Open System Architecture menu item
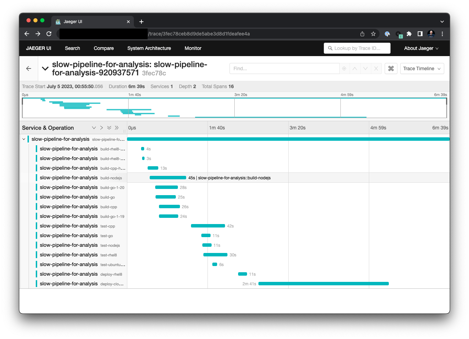The height and width of the screenshot is (339, 469). (149, 48)
